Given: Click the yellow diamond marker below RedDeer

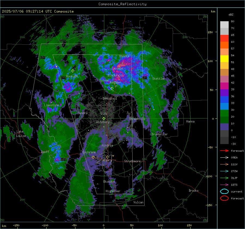Looking at the screenshot, I should [112, 88].
